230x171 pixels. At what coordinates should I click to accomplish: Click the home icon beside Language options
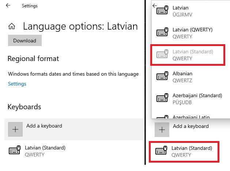pyautogui.click(x=12, y=26)
